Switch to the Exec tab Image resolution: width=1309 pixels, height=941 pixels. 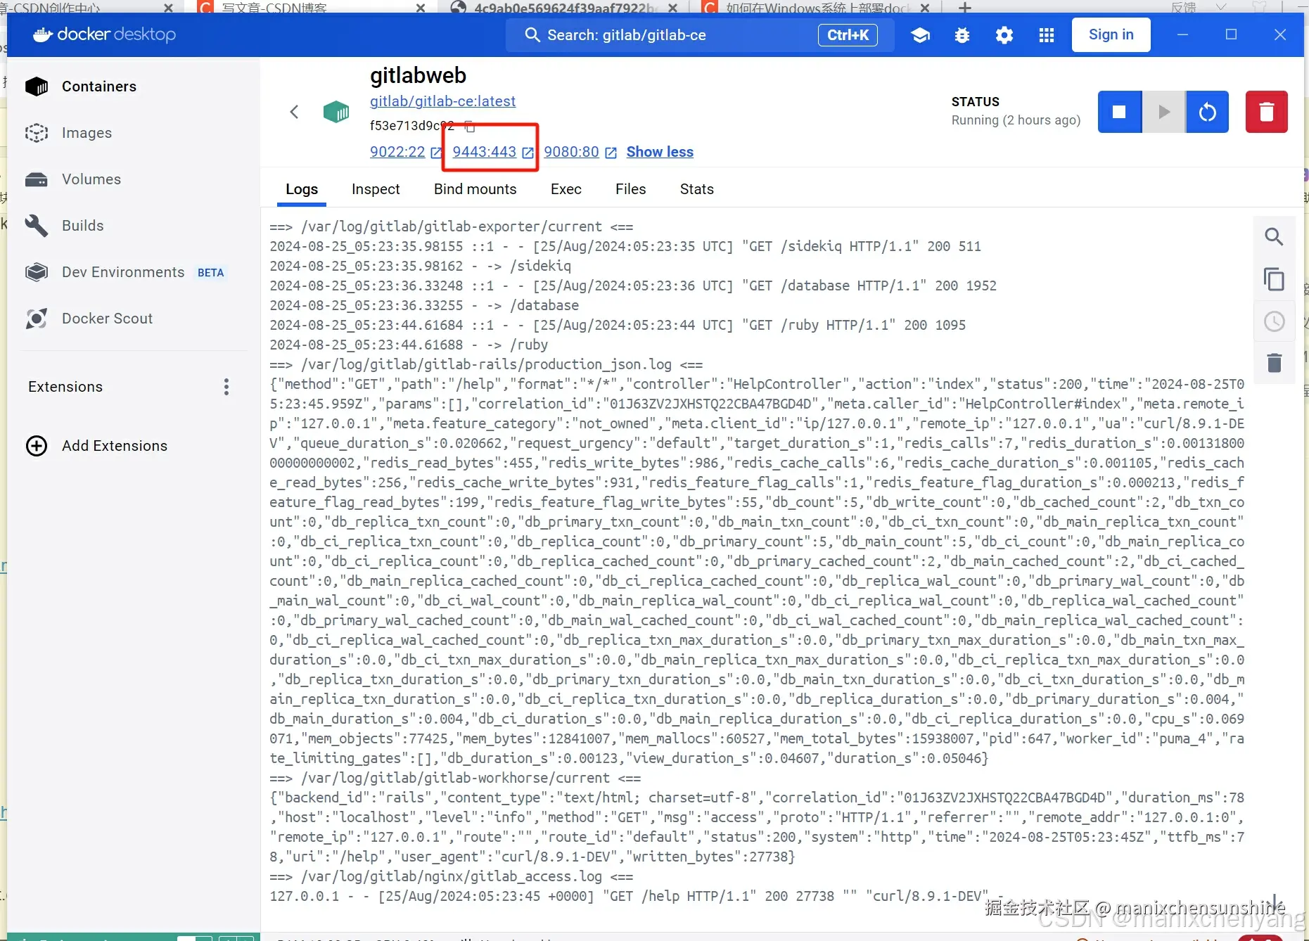[566, 189]
